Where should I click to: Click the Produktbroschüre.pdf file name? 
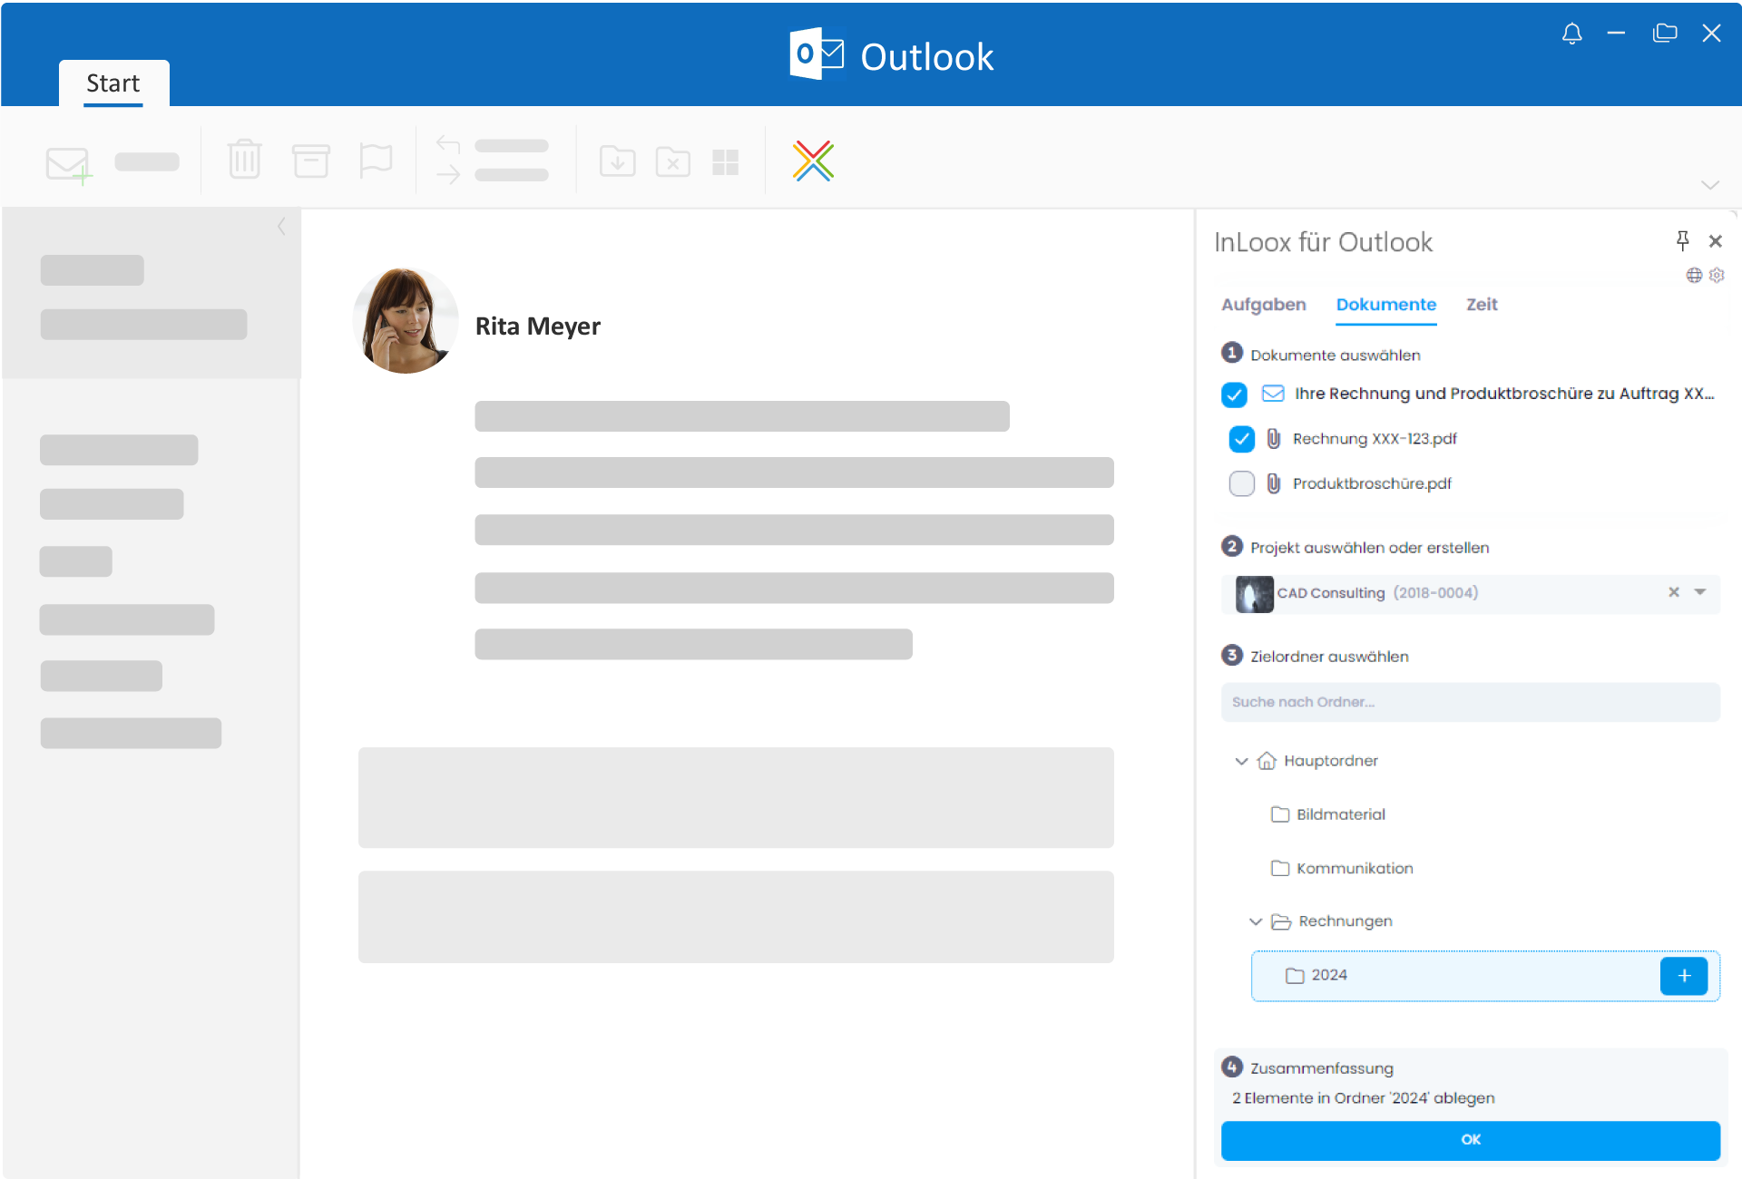point(1372,483)
